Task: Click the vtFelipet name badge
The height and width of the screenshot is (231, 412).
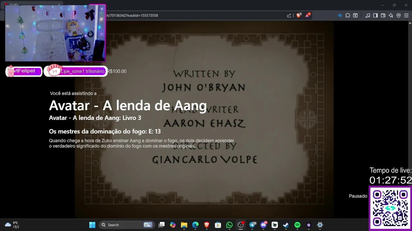Action: coord(24,71)
